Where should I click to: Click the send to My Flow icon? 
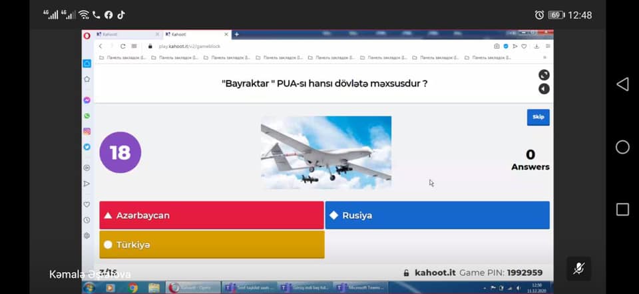tap(515, 47)
